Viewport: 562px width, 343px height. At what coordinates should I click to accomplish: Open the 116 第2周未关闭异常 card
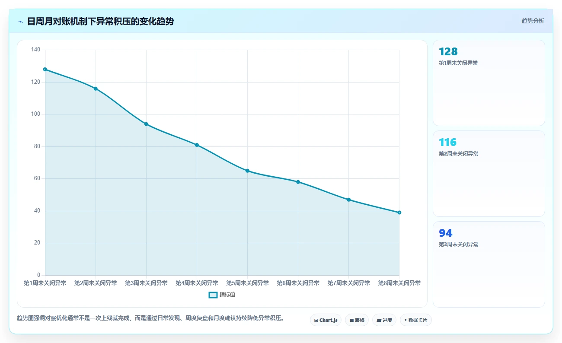[489, 174]
